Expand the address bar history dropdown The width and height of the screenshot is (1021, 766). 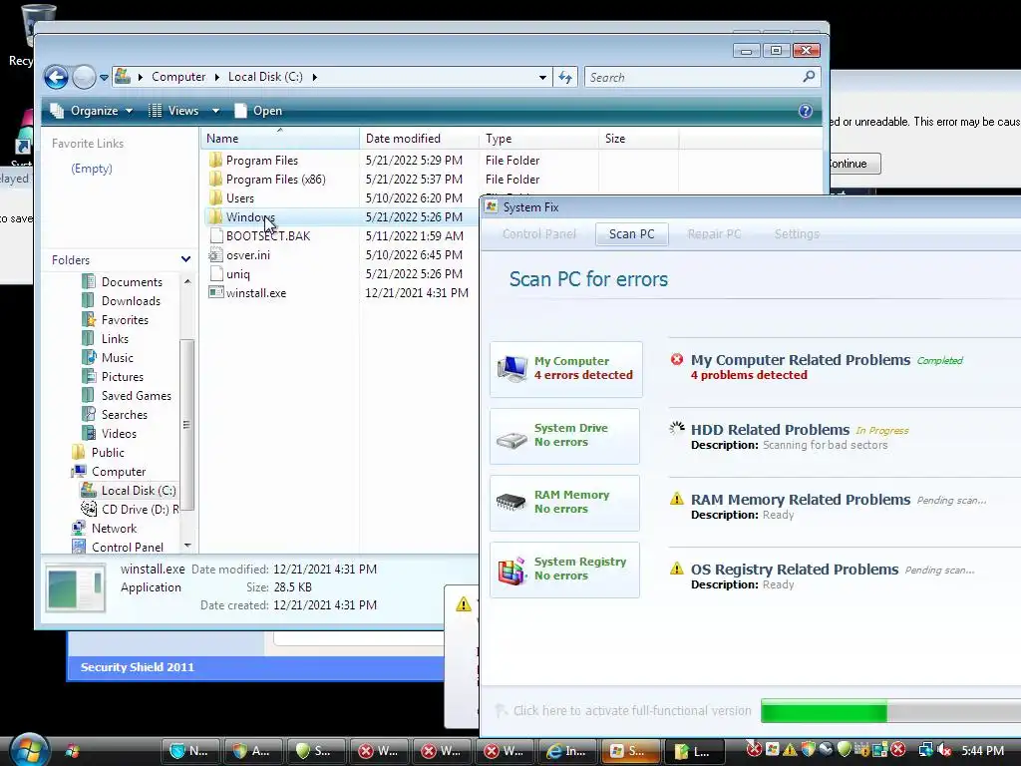[542, 78]
